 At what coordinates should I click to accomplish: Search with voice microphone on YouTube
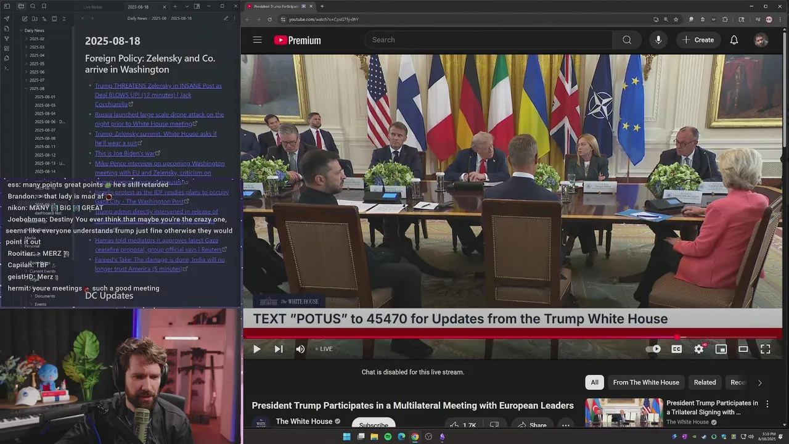coord(658,39)
